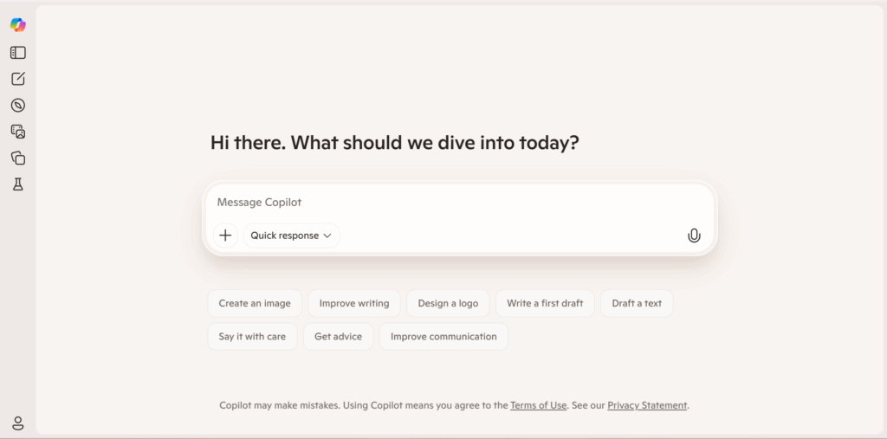Screen dimensions: 887x439
Task: Select the Create an image suggestion
Action: 255,304
